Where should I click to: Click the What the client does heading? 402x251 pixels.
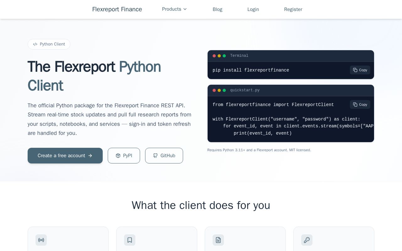[201, 205]
